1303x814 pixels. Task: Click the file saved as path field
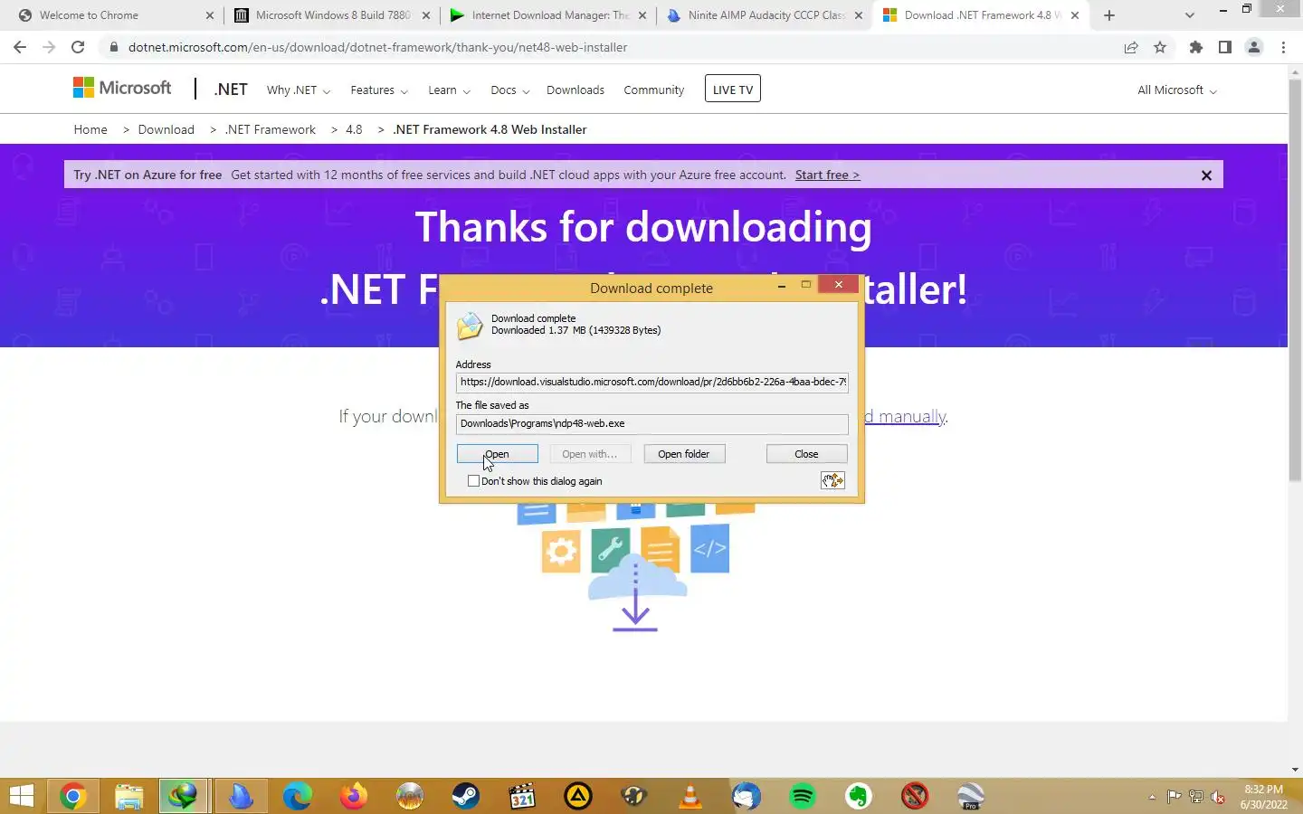point(651,423)
